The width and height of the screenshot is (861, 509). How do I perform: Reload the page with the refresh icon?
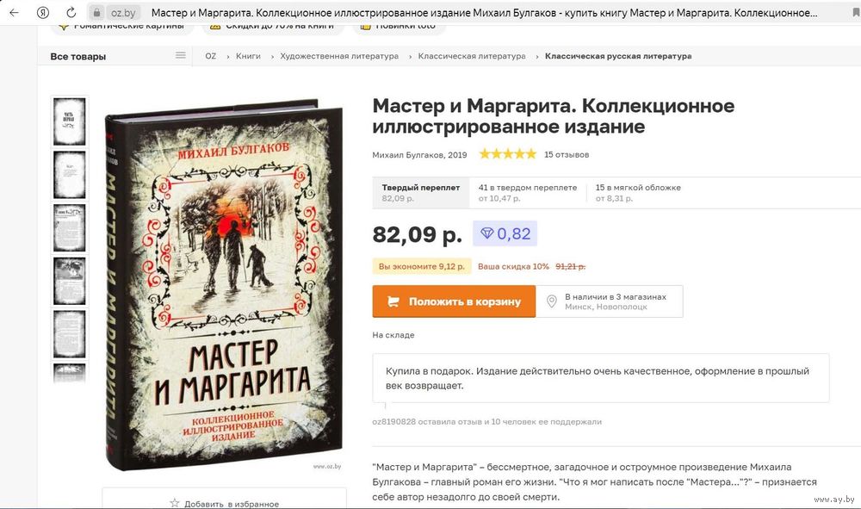pos(71,12)
